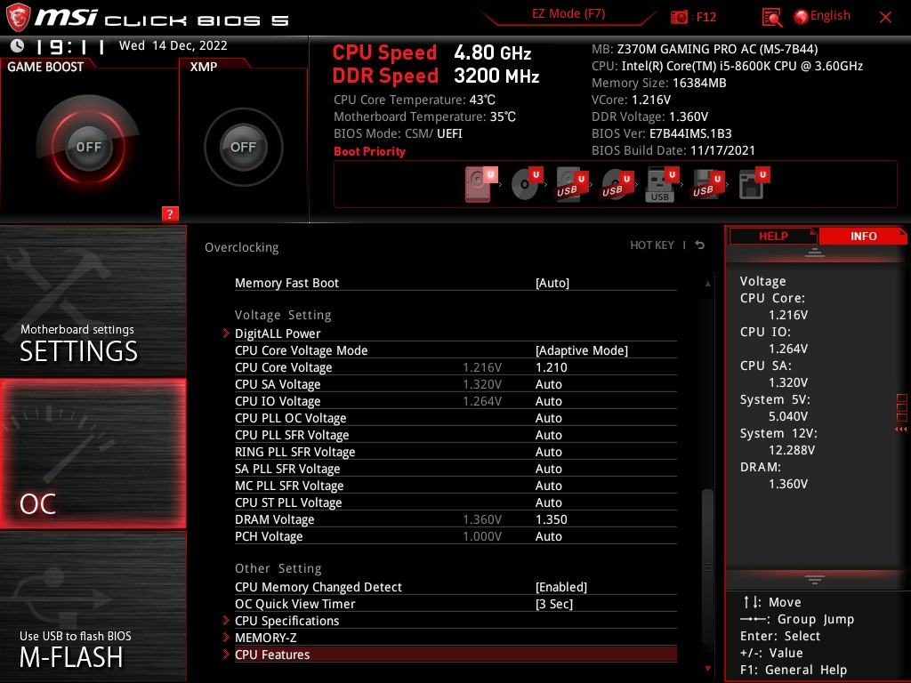This screenshot has width=911, height=683.
Task: Click the red arrows on right panel edge
Action: coord(900,430)
